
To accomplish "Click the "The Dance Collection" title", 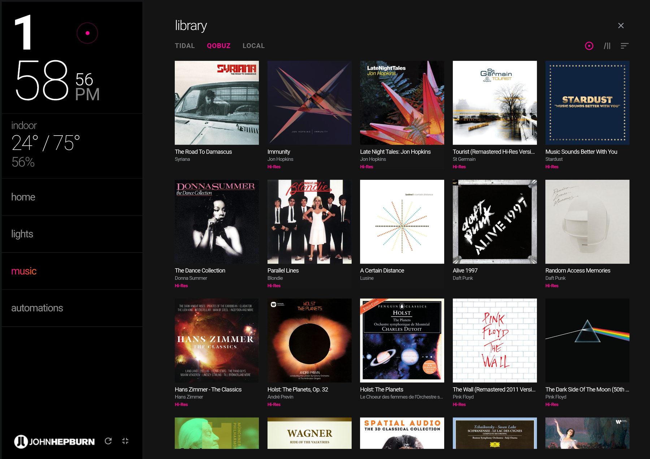I will point(200,270).
